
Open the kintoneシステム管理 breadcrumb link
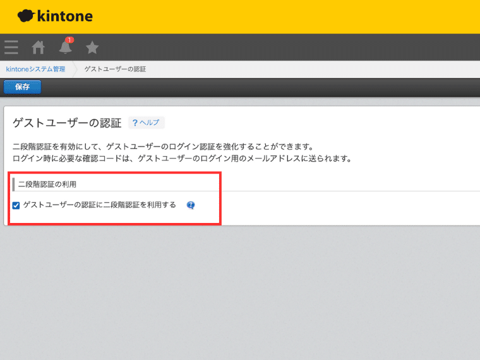[x=35, y=69]
